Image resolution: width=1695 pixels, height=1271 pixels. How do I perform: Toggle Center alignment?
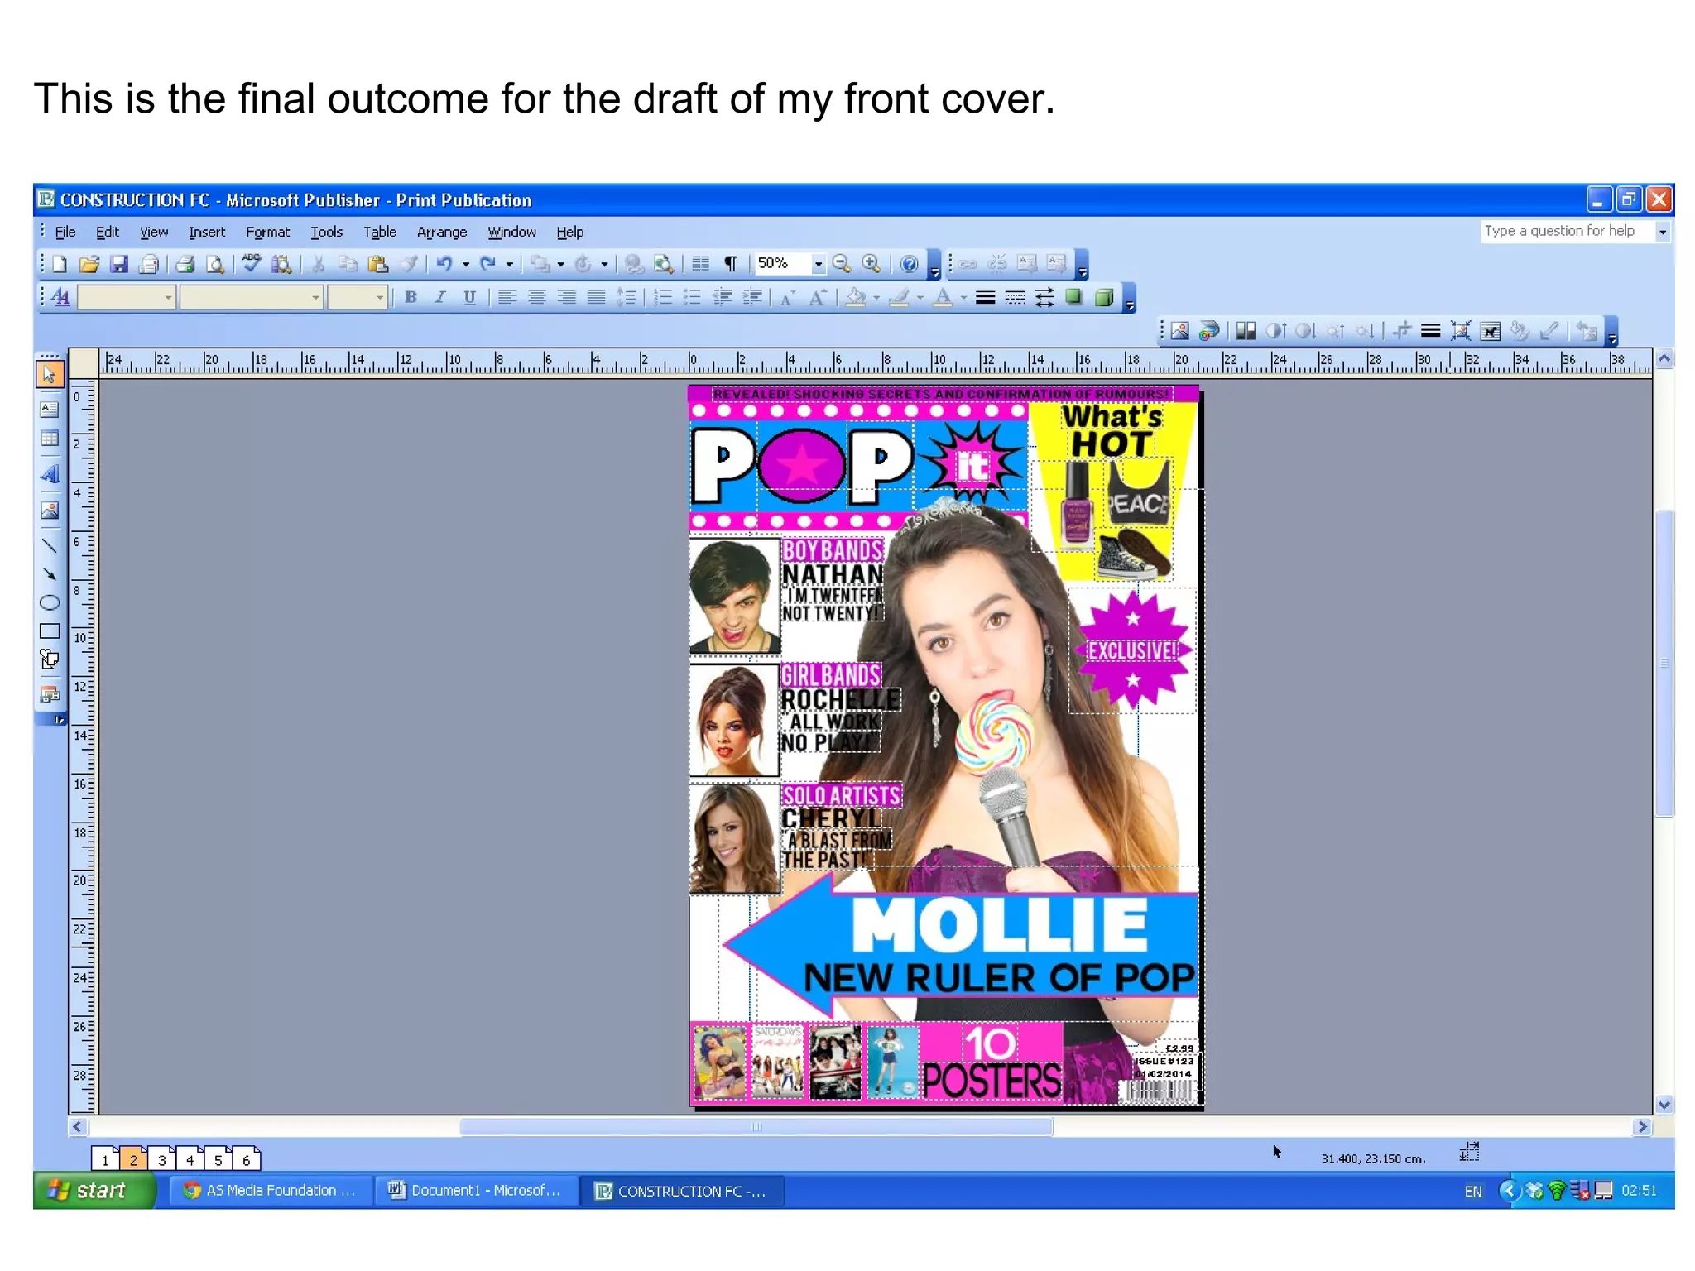pyautogui.click(x=537, y=297)
